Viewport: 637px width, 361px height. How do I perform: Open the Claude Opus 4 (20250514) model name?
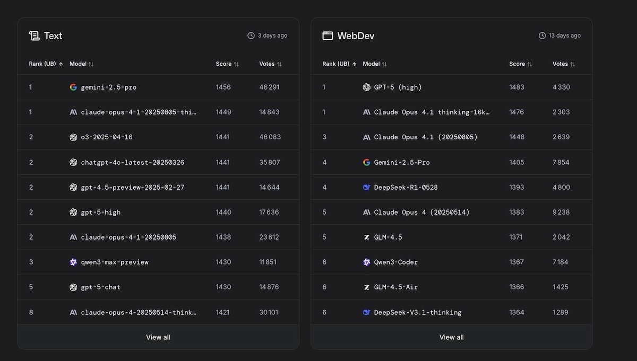click(422, 212)
